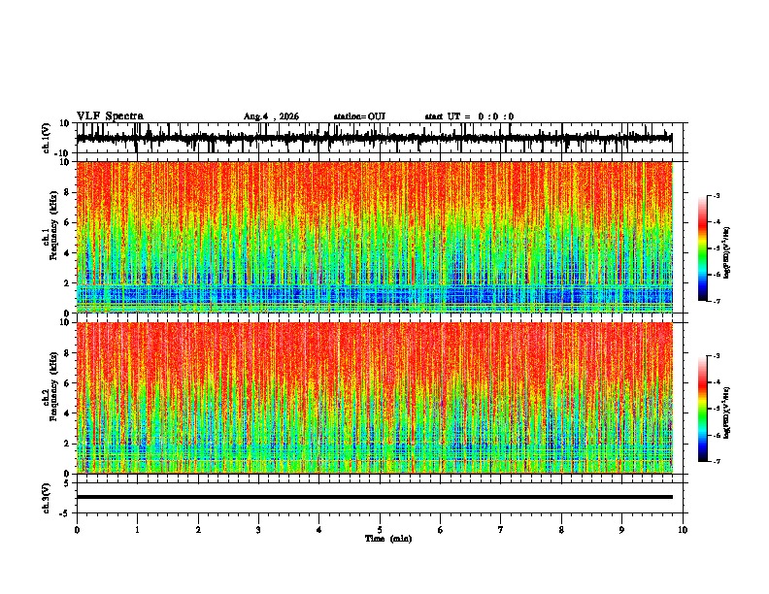Click inside the ch.2 frequency spectrogram

[x=375, y=398]
